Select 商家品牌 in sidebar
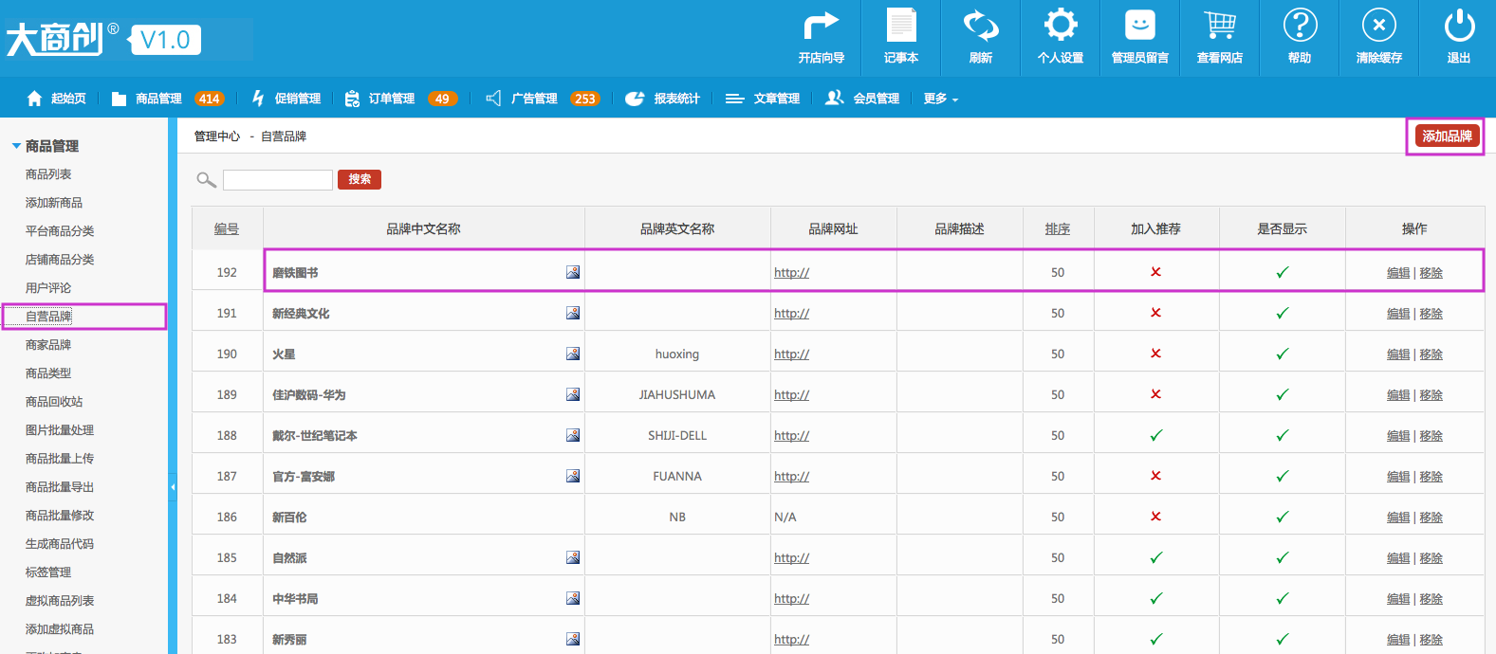The image size is (1496, 654). click(x=48, y=345)
